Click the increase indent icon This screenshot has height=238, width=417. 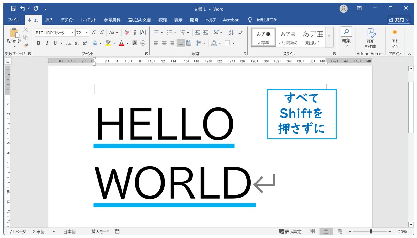[x=206, y=33]
